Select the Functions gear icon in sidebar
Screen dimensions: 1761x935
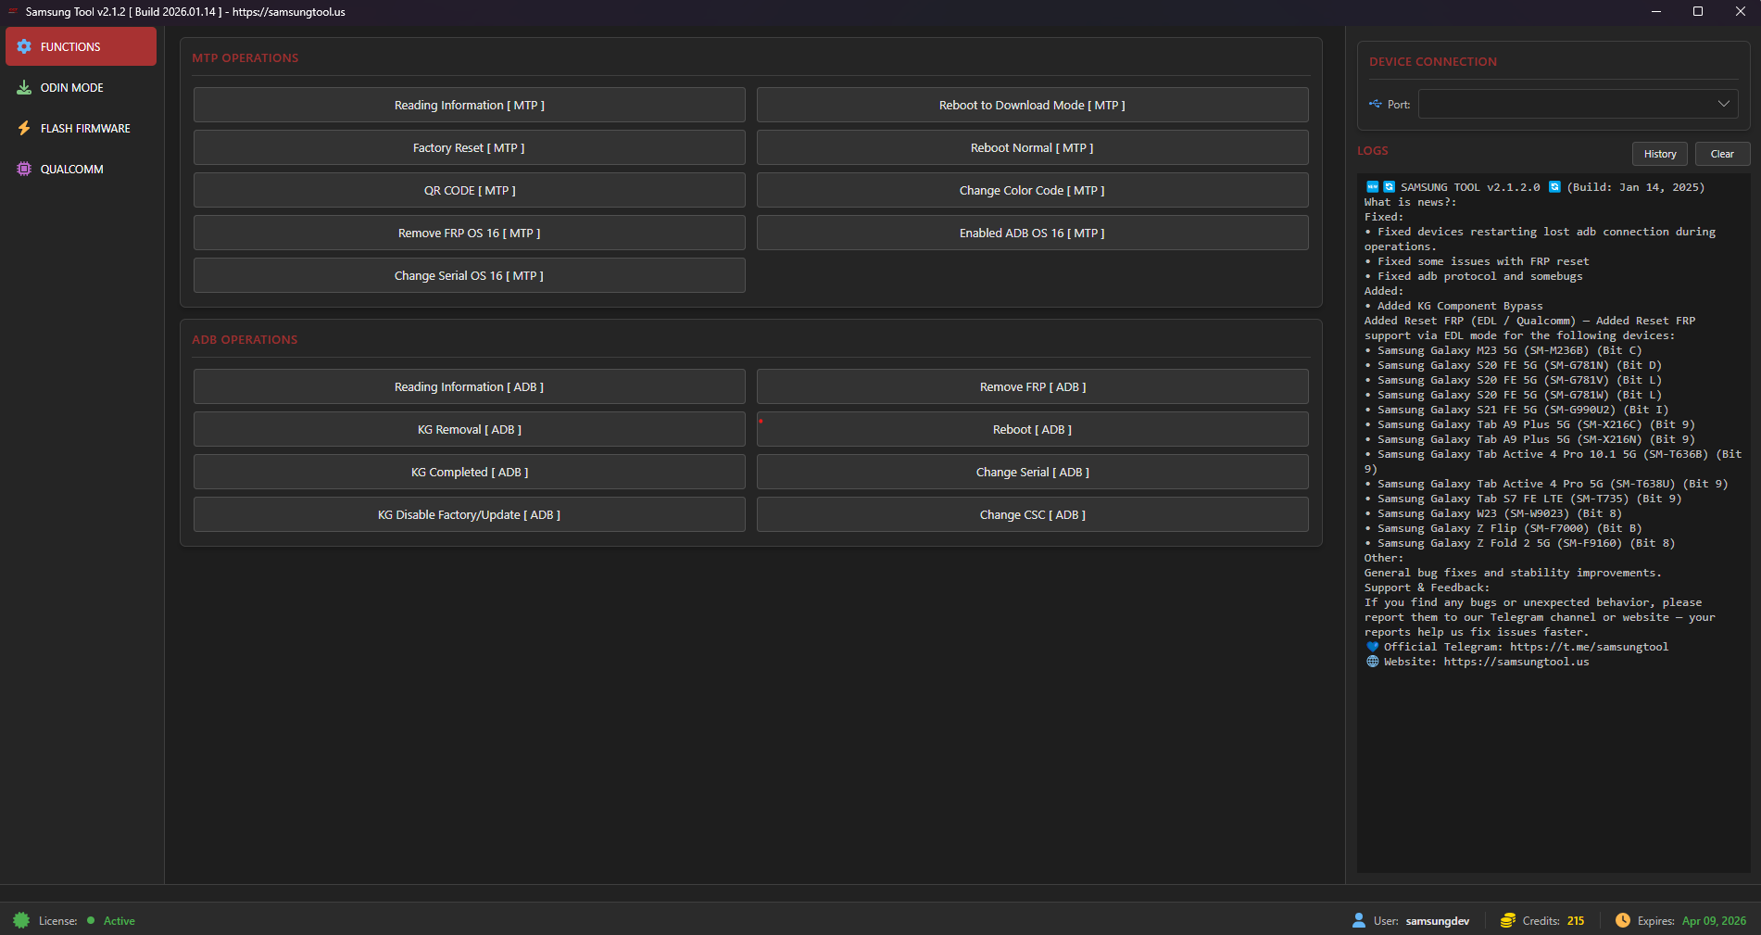pos(24,46)
